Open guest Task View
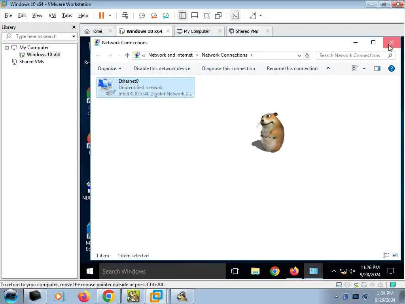 (235, 271)
